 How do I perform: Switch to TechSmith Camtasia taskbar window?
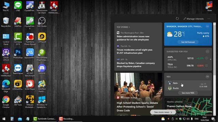tap(45, 119)
